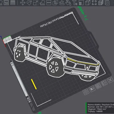Screen dimensions: 114x114
Task: Click the corner-handles frame icon in toolbar
Action: coord(94,3)
